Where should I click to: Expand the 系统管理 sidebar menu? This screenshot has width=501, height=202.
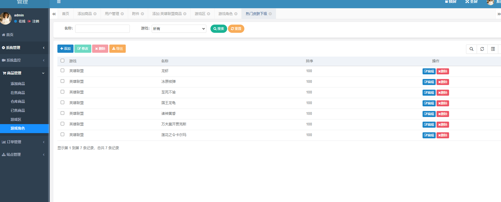point(24,48)
